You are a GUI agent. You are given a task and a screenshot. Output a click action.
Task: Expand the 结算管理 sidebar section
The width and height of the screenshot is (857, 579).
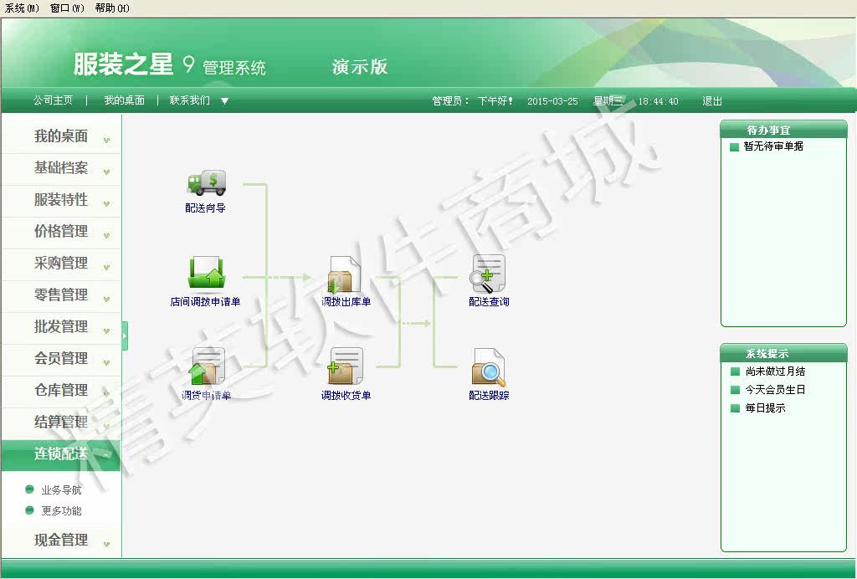click(60, 422)
